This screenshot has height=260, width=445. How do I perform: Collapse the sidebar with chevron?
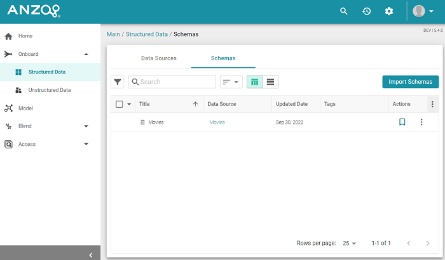[x=91, y=255]
